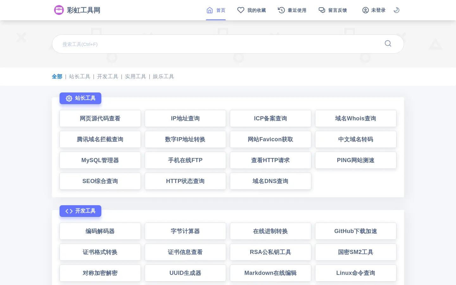Click the 彩虹工具网 logo icon
This screenshot has height=285, width=456.
tap(59, 10)
